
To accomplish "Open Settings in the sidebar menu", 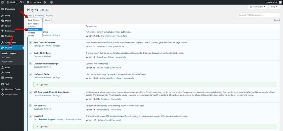I will (x=9, y=78).
